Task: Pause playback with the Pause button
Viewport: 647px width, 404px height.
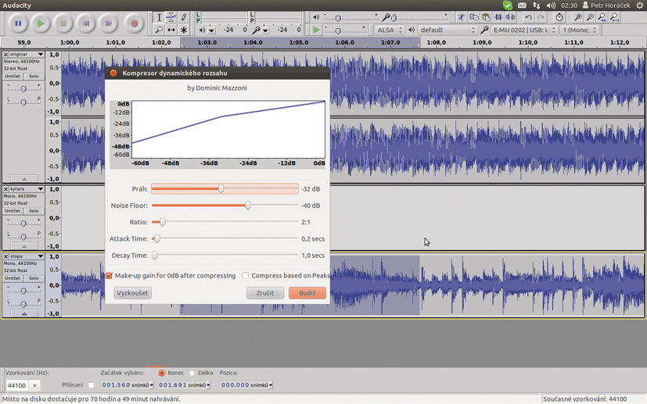Action: click(x=18, y=23)
